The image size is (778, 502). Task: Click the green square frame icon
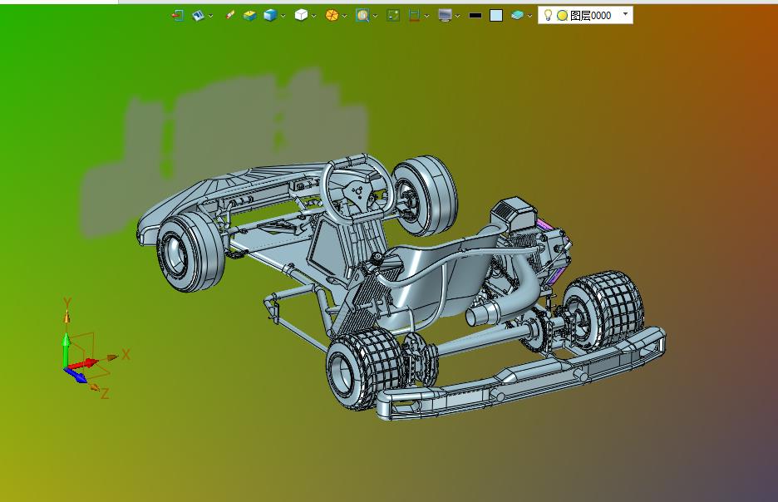pos(393,15)
